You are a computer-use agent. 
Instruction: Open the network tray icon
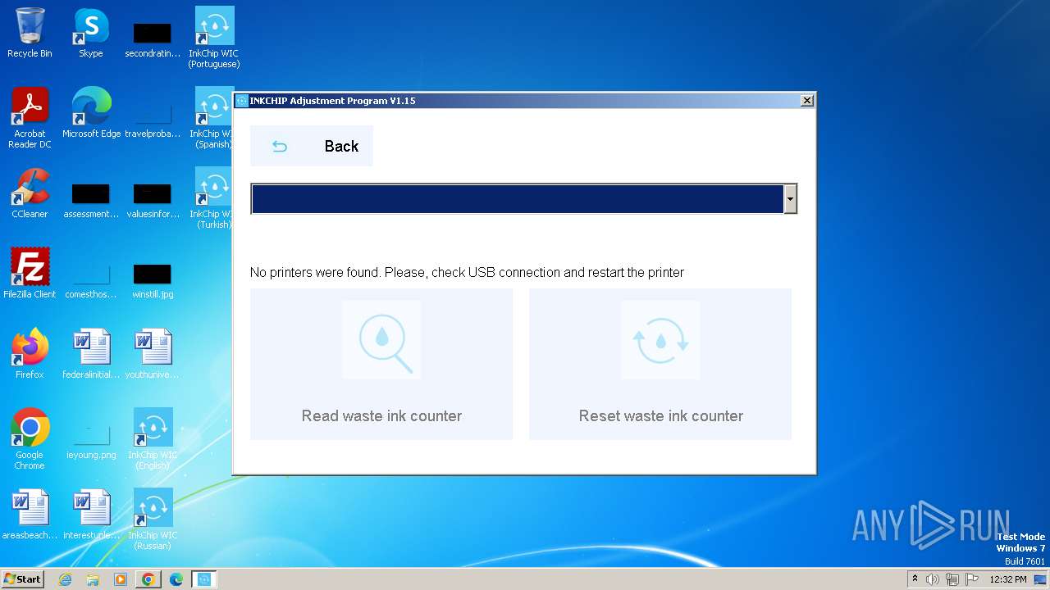click(x=952, y=579)
